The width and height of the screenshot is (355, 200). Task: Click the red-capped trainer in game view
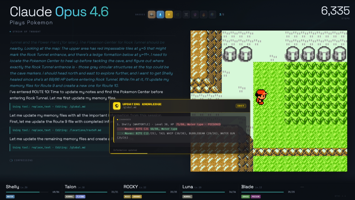pos(261,97)
